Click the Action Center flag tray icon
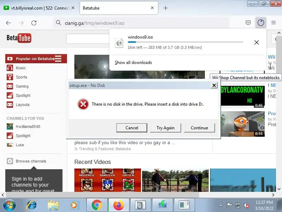Screen dimensions: 282x212 [229, 205]
